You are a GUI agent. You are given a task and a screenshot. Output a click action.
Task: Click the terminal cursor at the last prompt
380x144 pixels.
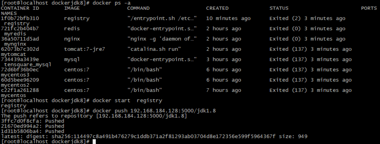tap(94, 141)
